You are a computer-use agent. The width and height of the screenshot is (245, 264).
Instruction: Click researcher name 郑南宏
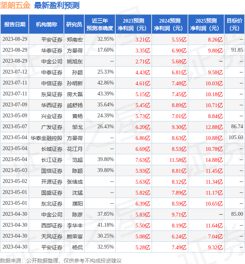pyautogui.click(x=75, y=40)
